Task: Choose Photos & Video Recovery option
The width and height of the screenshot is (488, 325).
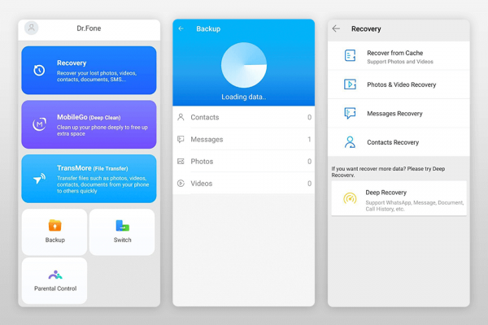Action: 399,84
